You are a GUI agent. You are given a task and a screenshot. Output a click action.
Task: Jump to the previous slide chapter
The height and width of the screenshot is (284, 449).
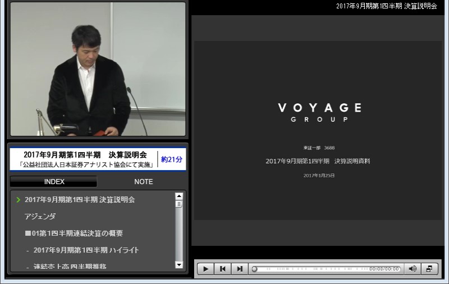(x=222, y=269)
